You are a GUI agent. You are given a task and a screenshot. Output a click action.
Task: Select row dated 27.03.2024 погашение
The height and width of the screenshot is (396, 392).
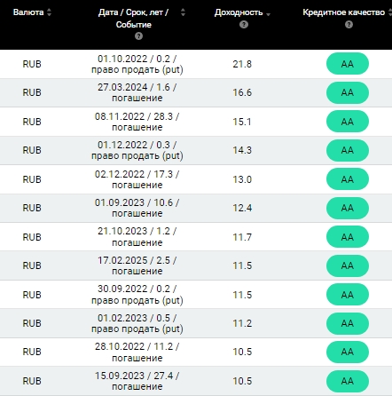coord(196,92)
